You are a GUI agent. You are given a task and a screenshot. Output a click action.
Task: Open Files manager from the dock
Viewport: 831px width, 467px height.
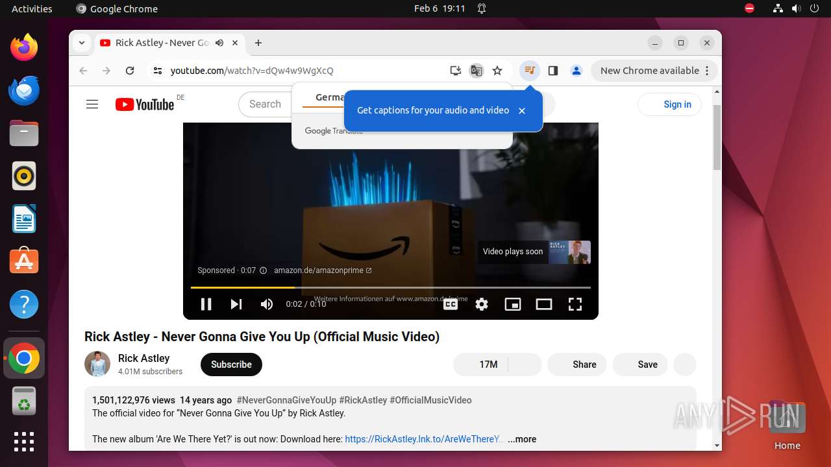coord(24,134)
